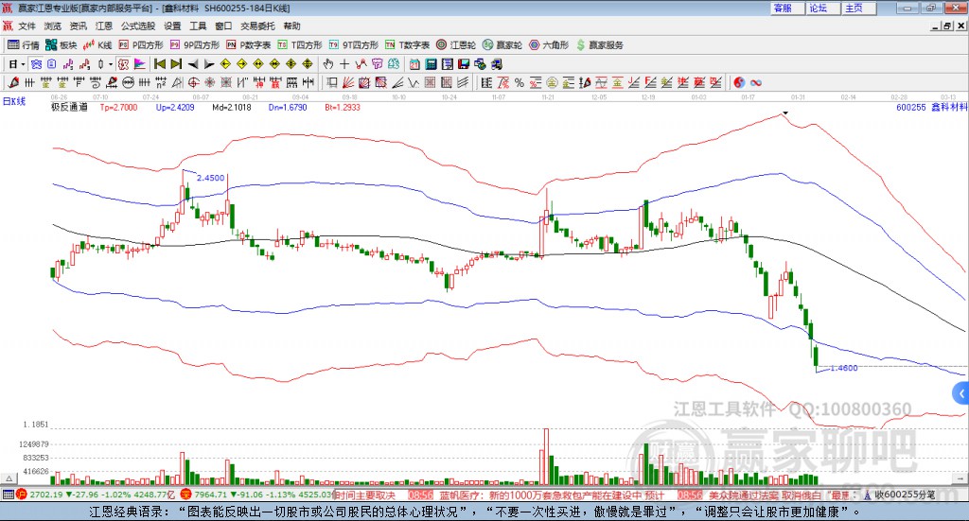This screenshot has width=969, height=521.
Task: Open the 公式选股 menu
Action: pyautogui.click(x=137, y=26)
